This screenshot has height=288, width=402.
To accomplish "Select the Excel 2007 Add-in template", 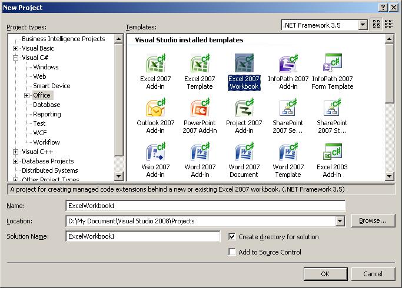I will [155, 72].
